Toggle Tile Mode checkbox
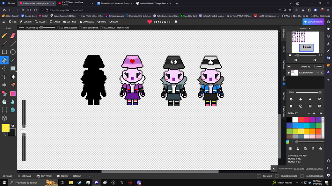The width and height of the screenshot is (332, 186). click(259, 176)
